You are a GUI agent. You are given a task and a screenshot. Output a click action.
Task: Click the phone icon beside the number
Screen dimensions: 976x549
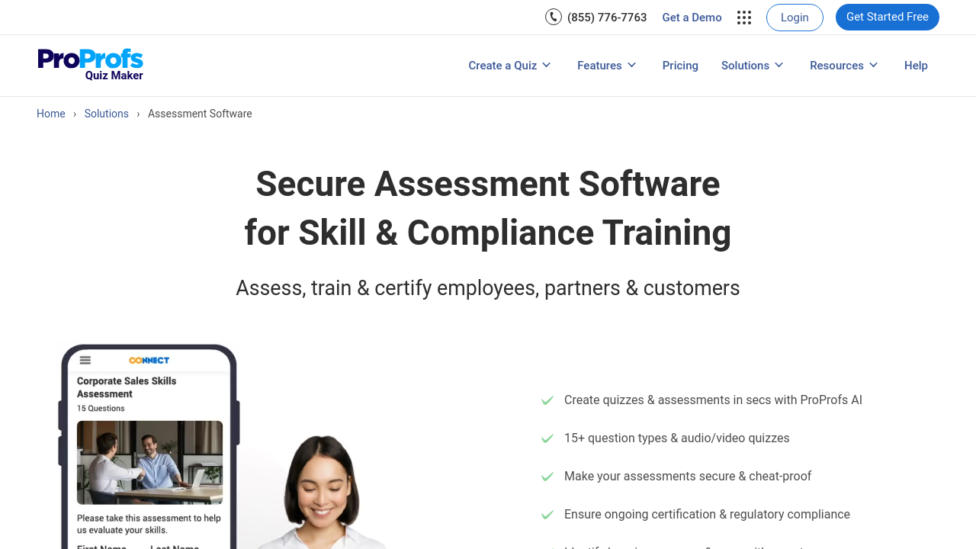(554, 17)
